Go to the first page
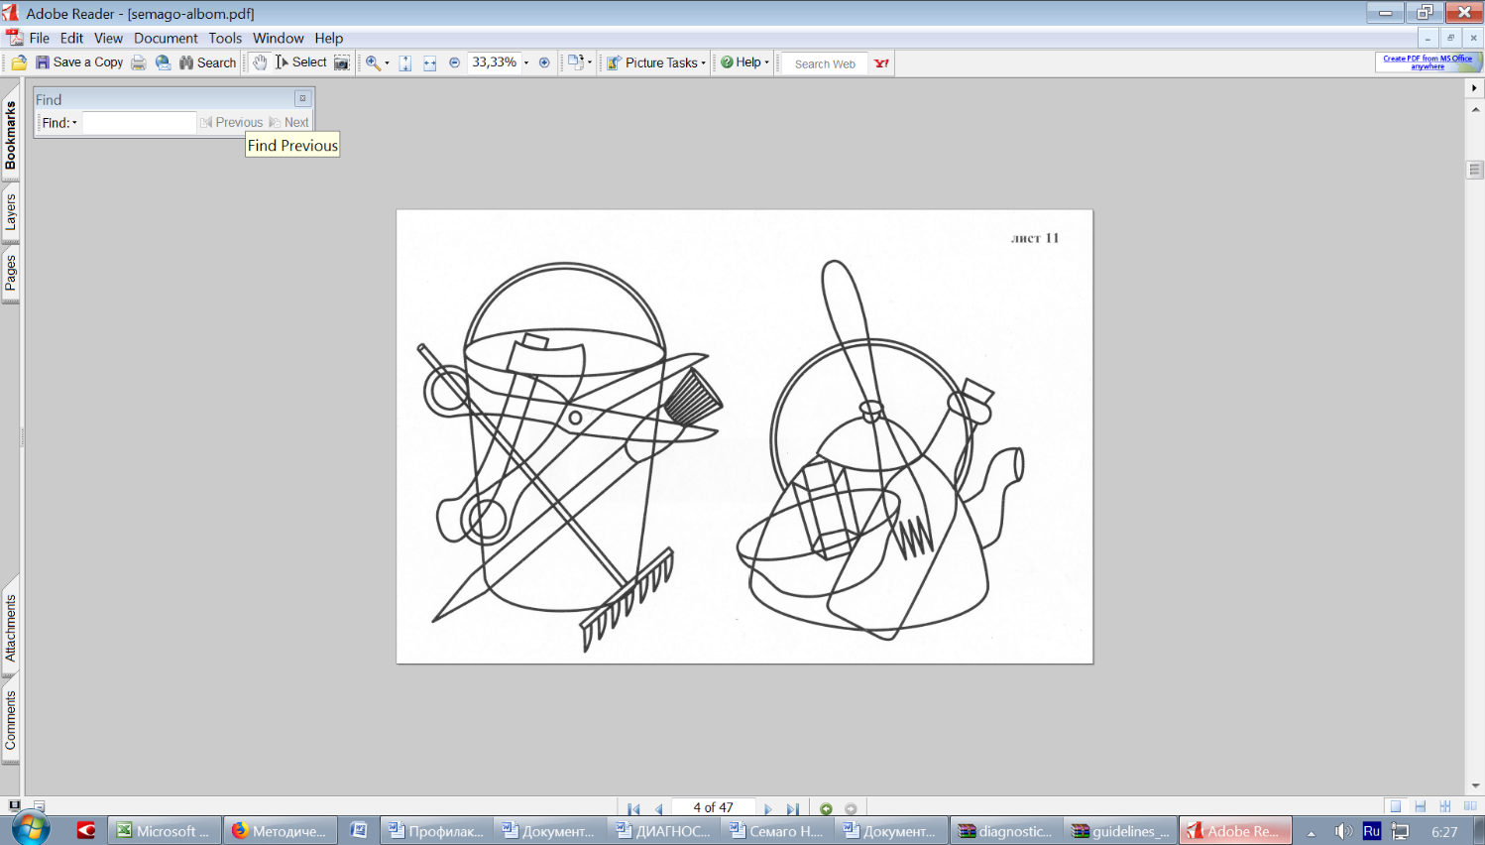This screenshot has height=845, width=1485. pos(633,808)
